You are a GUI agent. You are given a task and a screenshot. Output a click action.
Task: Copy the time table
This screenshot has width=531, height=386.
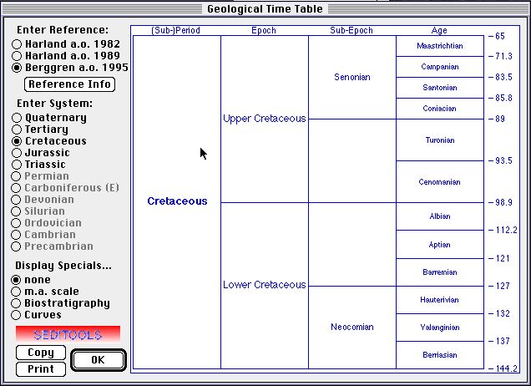pyautogui.click(x=41, y=353)
